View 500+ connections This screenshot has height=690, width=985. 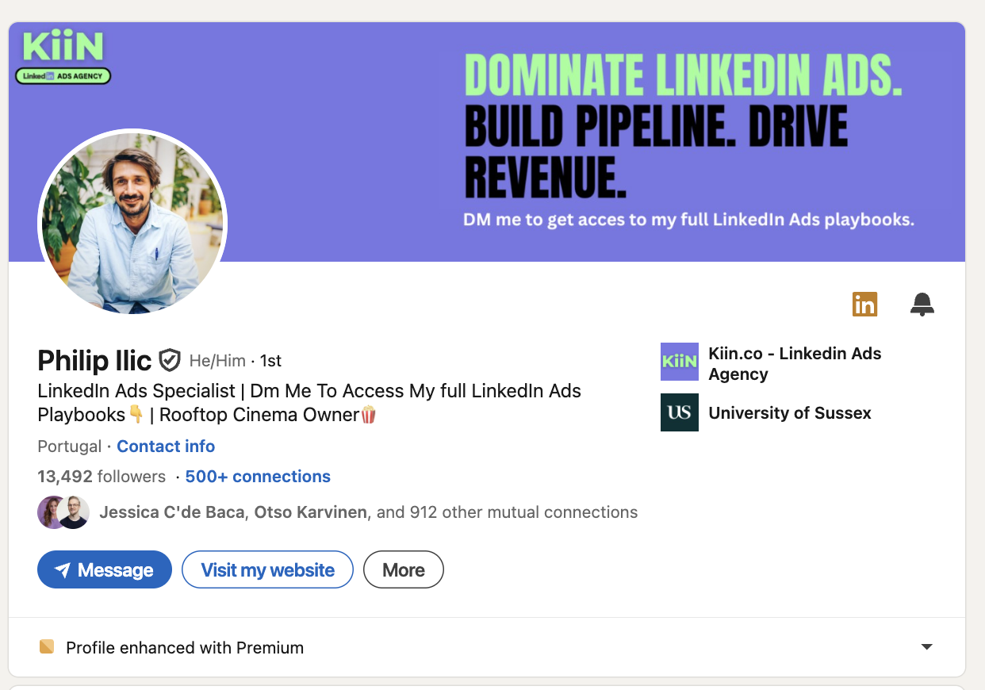point(258,476)
